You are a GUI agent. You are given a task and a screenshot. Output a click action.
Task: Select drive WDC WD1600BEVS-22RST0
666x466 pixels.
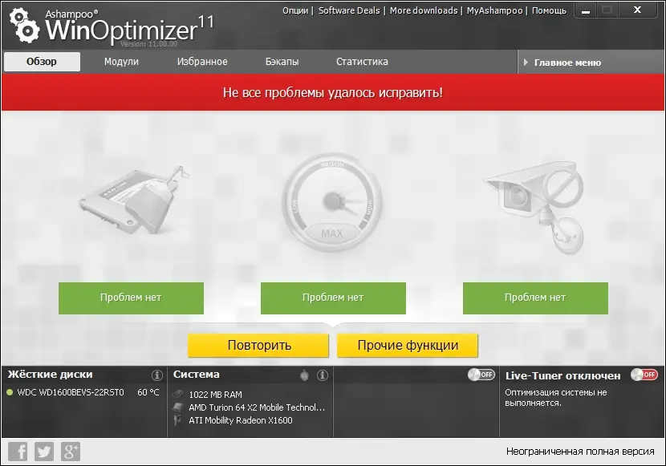pyautogui.click(x=71, y=392)
